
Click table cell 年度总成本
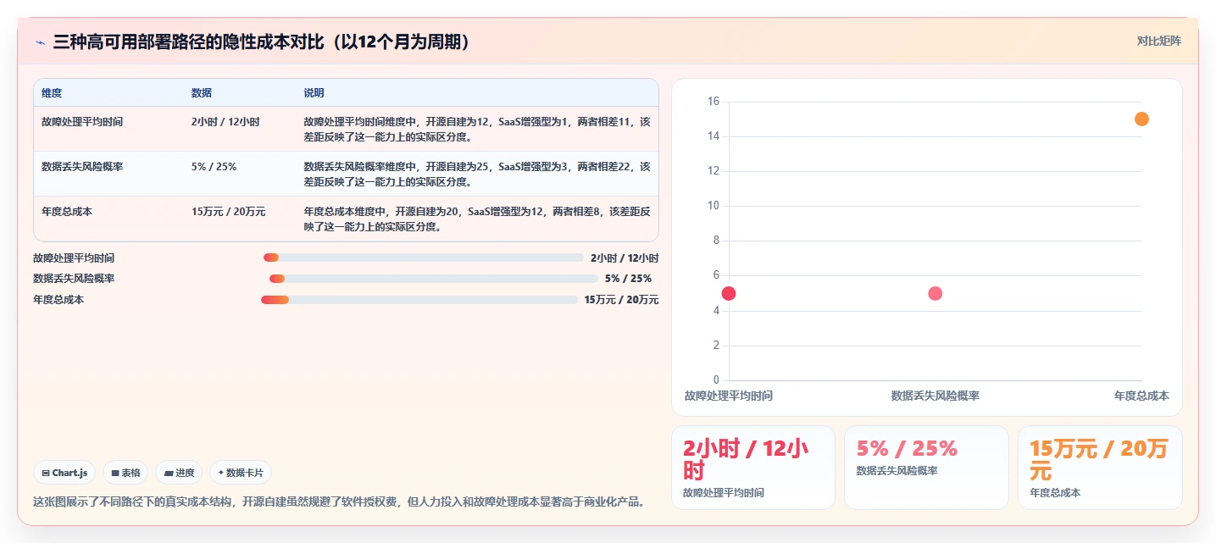[x=67, y=212]
